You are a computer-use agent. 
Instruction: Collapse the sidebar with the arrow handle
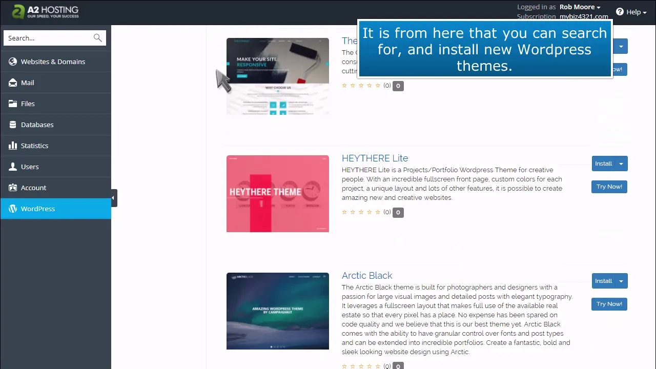click(x=114, y=198)
